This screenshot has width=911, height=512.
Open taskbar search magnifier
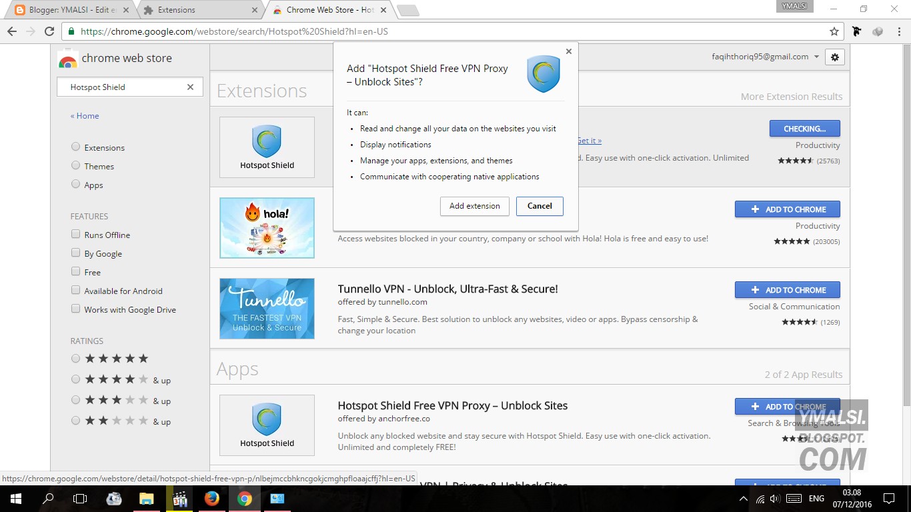(48, 499)
